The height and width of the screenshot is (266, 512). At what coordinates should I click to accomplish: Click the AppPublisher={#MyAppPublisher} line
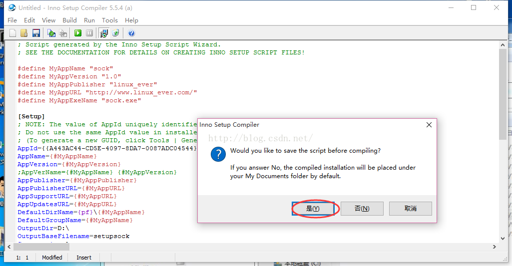[x=77, y=180]
